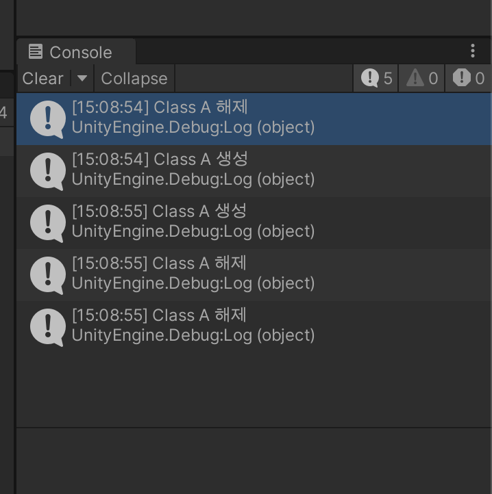The height and width of the screenshot is (494, 492).
Task: Switch to the Console tab
Action: pos(76,52)
